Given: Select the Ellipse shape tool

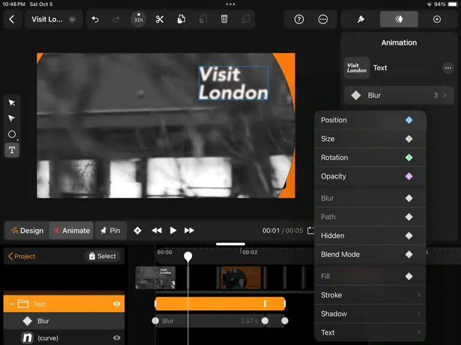Looking at the screenshot, I should 12,134.
